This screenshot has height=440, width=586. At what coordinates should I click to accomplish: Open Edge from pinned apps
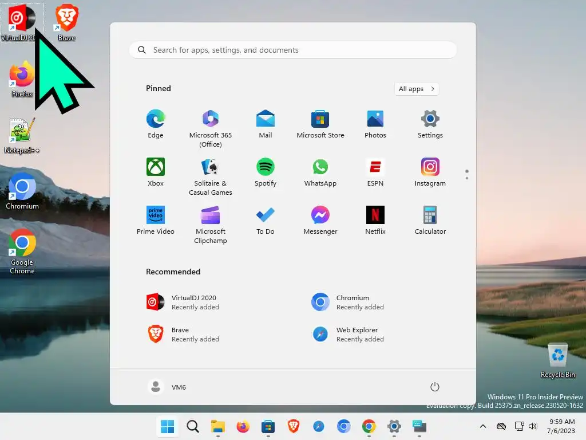pos(156,124)
